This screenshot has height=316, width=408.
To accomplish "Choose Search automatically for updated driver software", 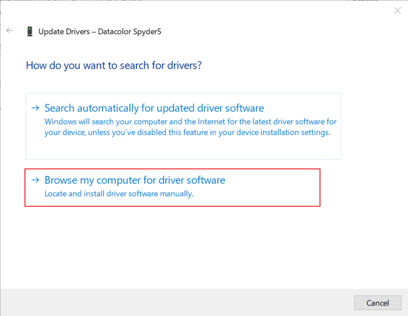I will tap(183, 126).
